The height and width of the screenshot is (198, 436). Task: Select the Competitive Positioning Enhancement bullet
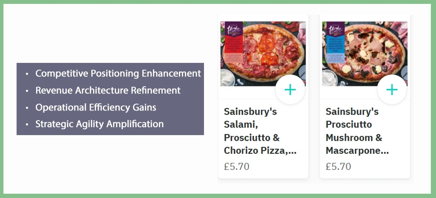(x=118, y=74)
